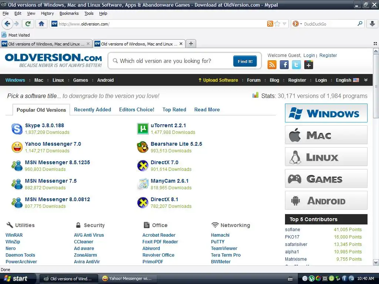The height and width of the screenshot is (284, 379).
Task: Click the green uTorrent icon
Action: click(x=142, y=129)
